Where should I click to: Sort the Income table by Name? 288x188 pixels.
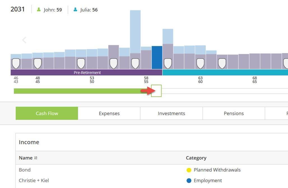pos(36,158)
